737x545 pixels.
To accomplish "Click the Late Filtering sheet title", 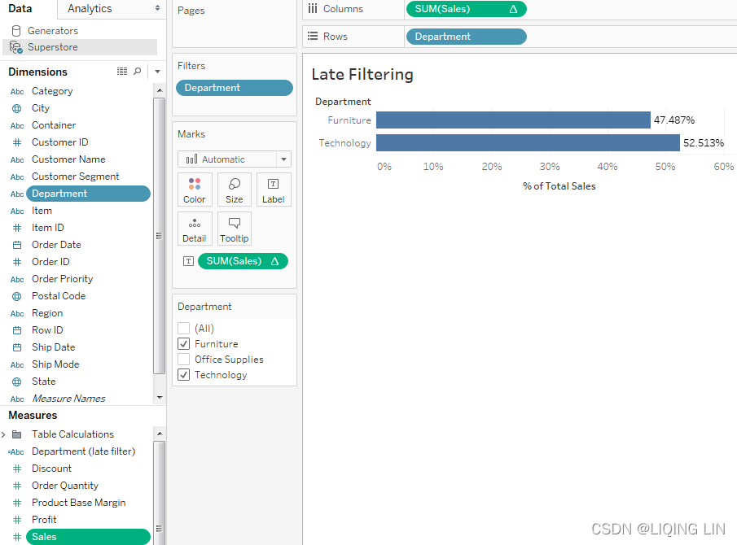I will 362,74.
